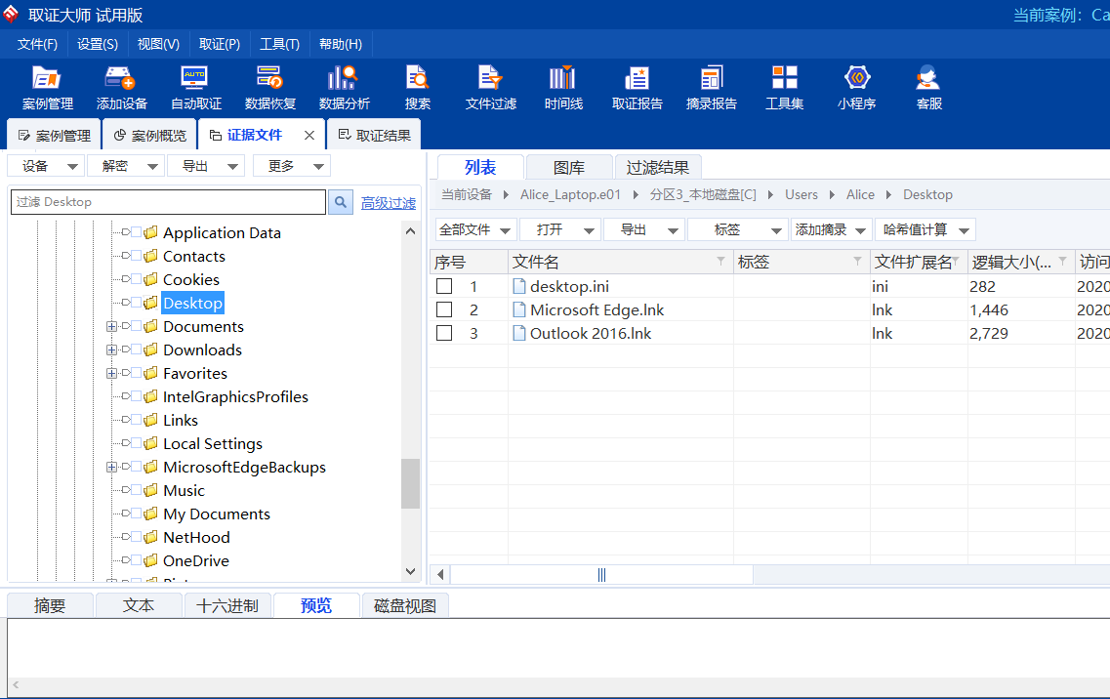Click the 标签 column filter icon
The width and height of the screenshot is (1110, 699).
coord(857,262)
